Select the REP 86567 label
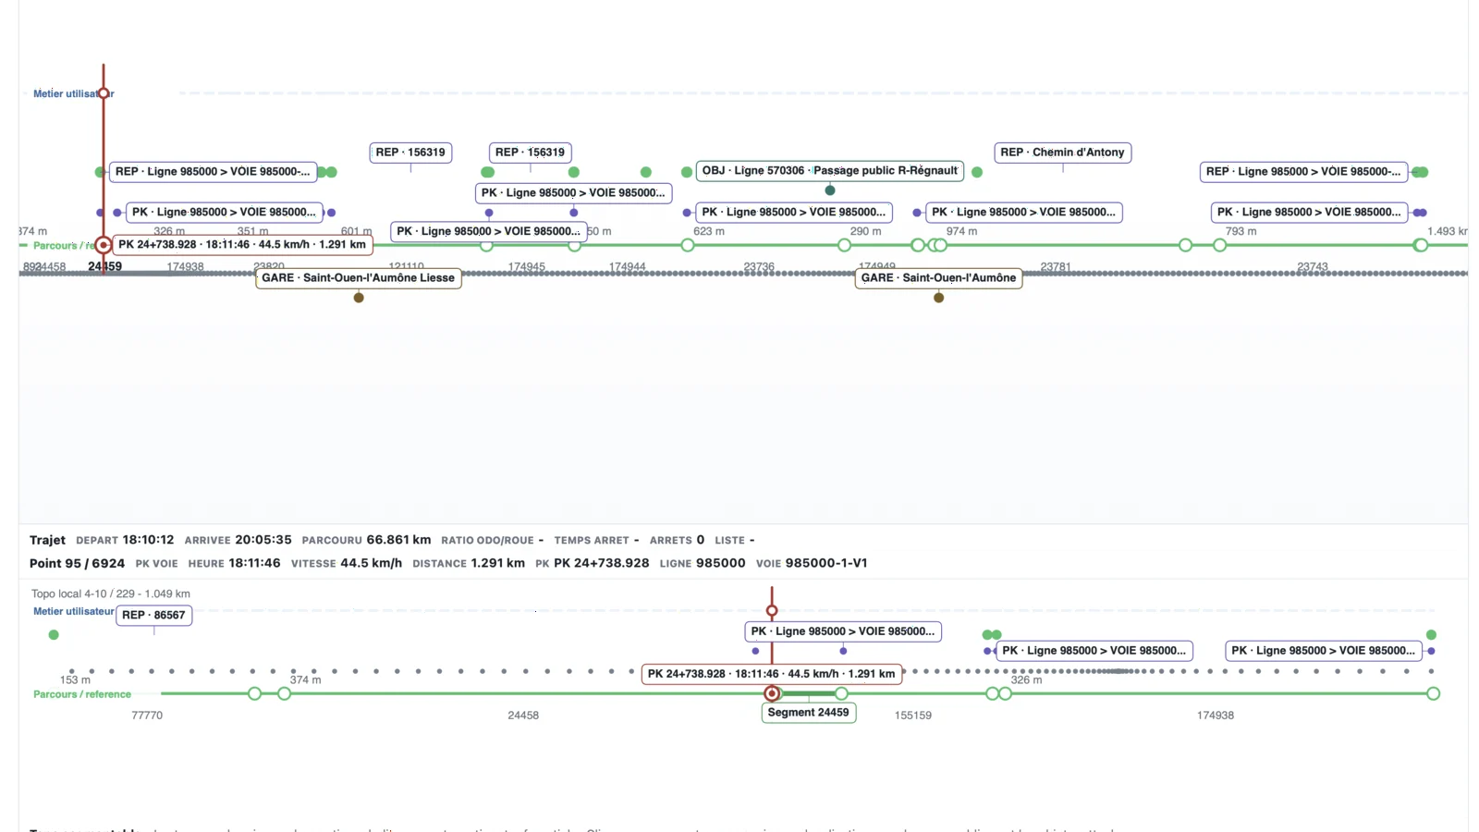This screenshot has height=832, width=1479. [x=153, y=616]
